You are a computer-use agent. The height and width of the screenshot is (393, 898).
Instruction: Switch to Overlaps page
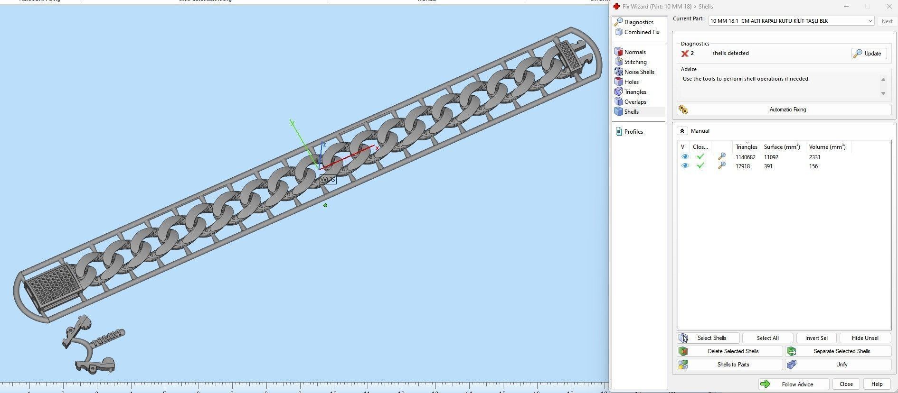pyautogui.click(x=635, y=102)
